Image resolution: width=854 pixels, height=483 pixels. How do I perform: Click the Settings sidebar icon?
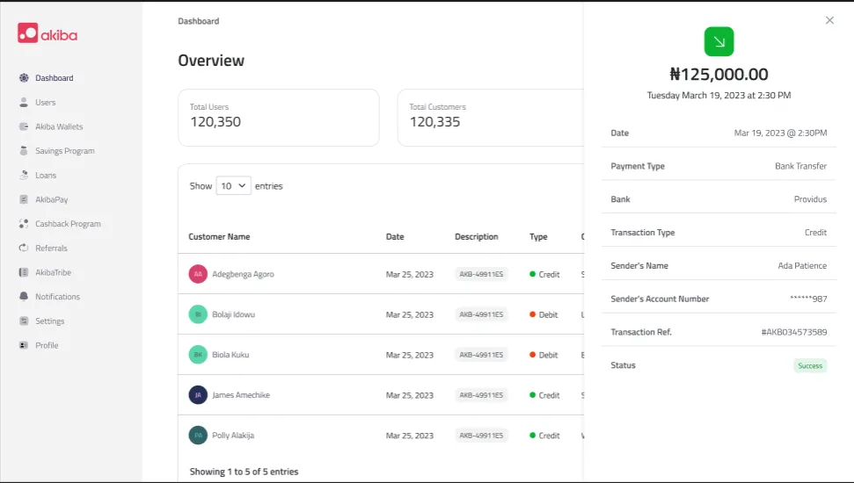(24, 321)
